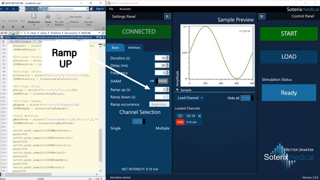
Task: Click the search magnifier in Search Documentation
Action: (87, 9)
